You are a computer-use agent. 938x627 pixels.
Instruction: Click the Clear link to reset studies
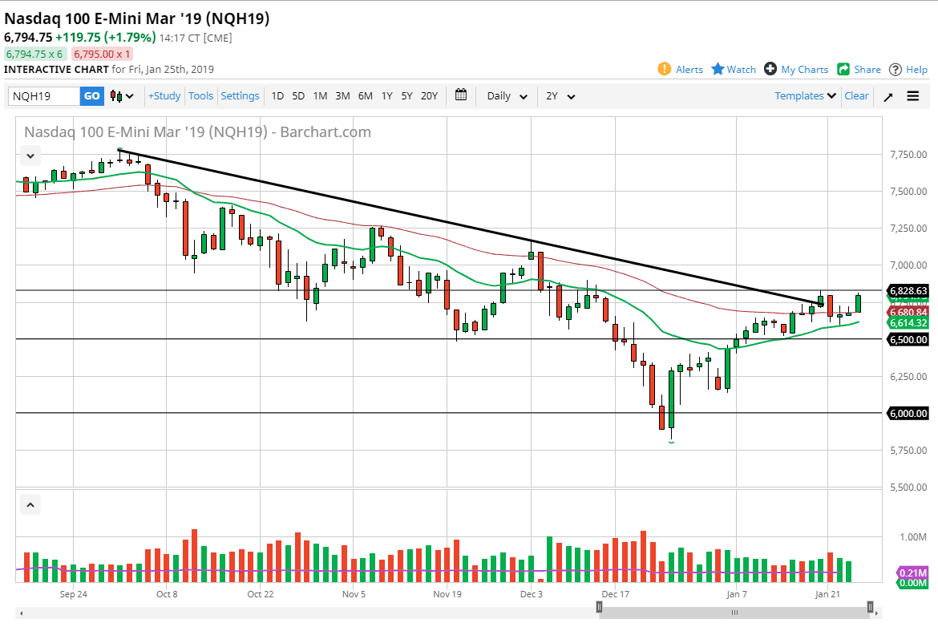[855, 95]
